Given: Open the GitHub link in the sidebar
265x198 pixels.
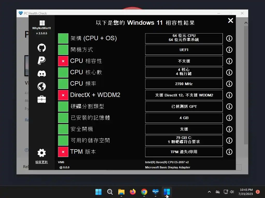Looking at the screenshot, I should click(x=42, y=48).
